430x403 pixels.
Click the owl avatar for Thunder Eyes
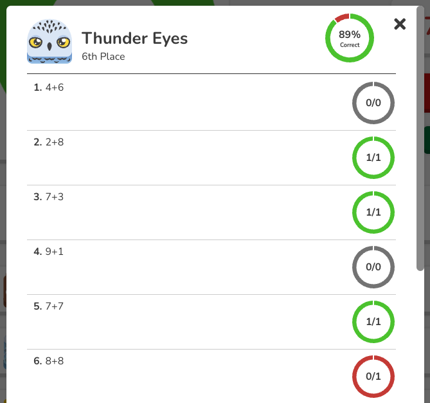pyautogui.click(x=49, y=41)
